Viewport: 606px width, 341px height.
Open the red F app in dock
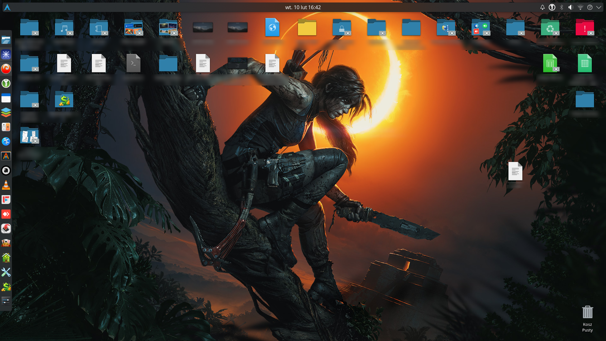pos(6,199)
